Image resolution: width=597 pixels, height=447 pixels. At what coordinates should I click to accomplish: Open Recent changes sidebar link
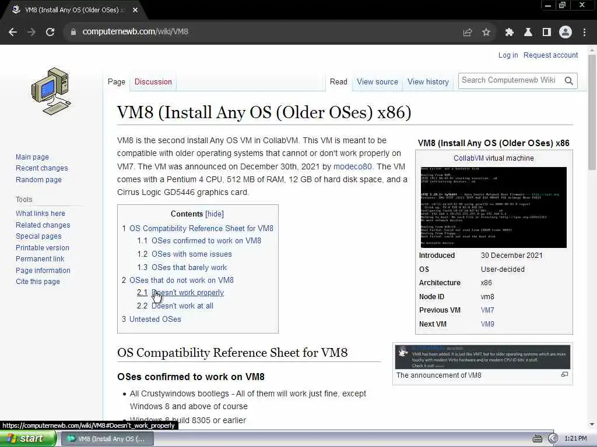pyautogui.click(x=41, y=168)
